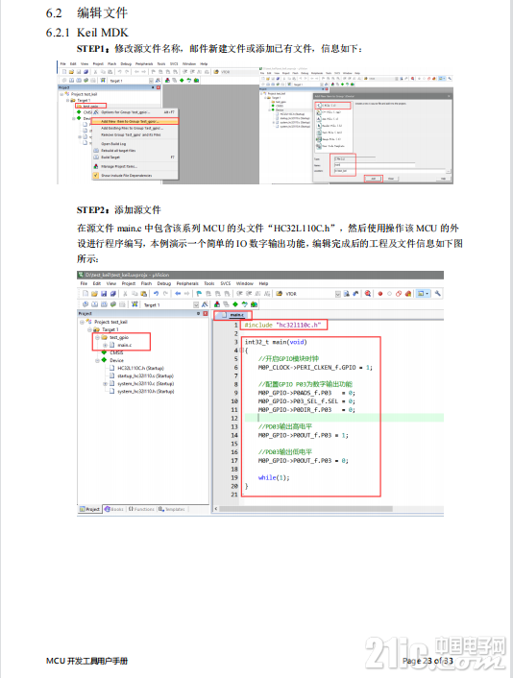Choose 'Add Existing Files to Group' context menu entry
Screen dimensions: 513x678
134,128
